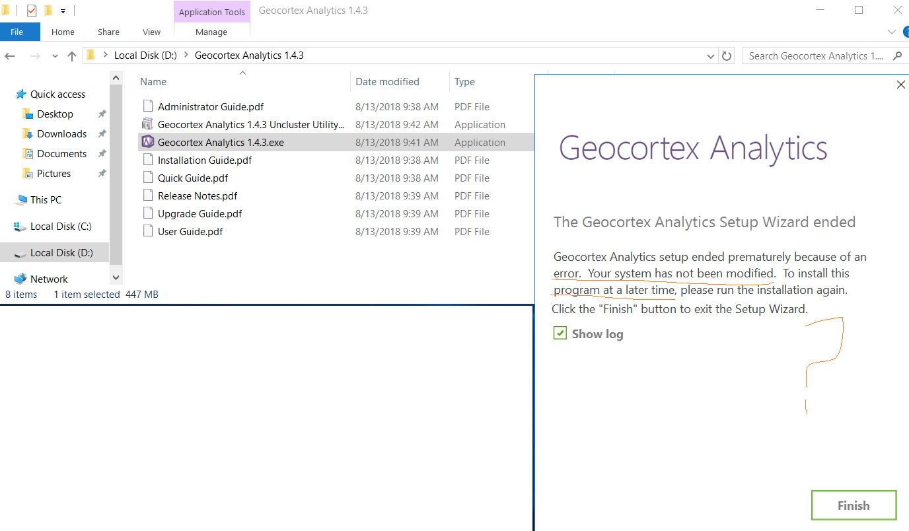This screenshot has height=531, width=909.
Task: Click the pin icon next to Downloads
Action: [x=102, y=133]
